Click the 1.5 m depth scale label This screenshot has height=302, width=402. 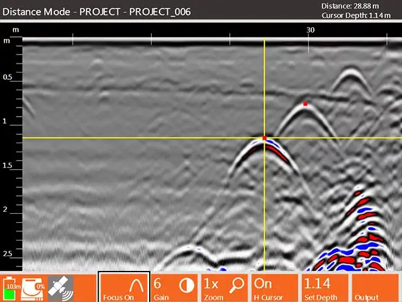coord(9,166)
